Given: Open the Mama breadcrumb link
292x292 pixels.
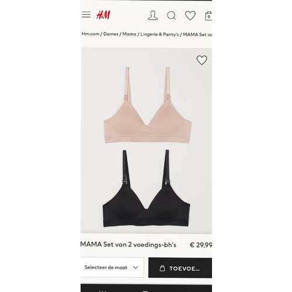Looking at the screenshot, I should 129,34.
